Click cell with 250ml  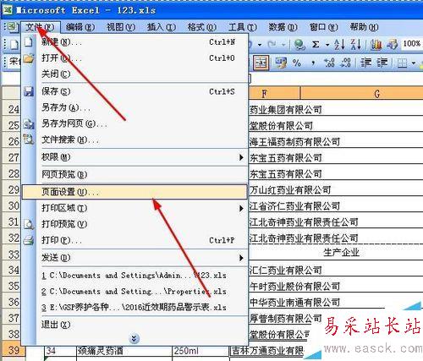click(x=201, y=351)
